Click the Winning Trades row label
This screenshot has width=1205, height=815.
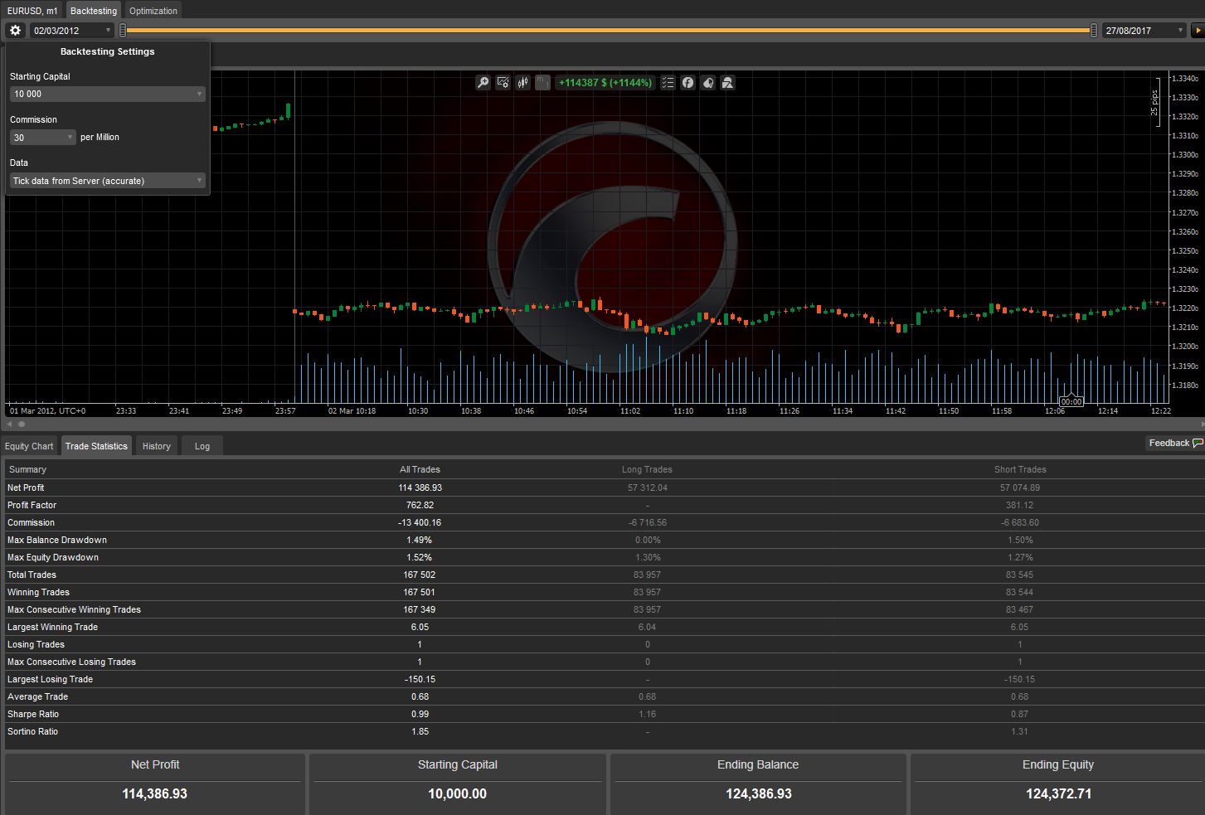tap(38, 593)
